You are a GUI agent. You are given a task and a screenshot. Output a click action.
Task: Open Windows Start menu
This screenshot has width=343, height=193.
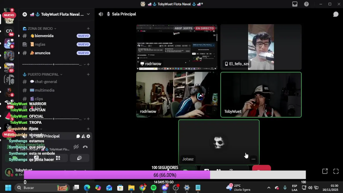(x=8, y=188)
